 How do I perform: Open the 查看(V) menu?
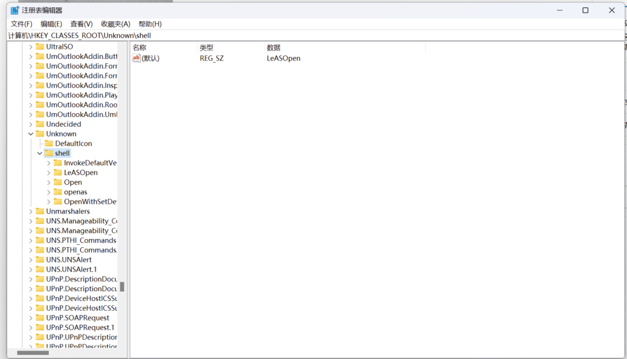[x=81, y=24]
